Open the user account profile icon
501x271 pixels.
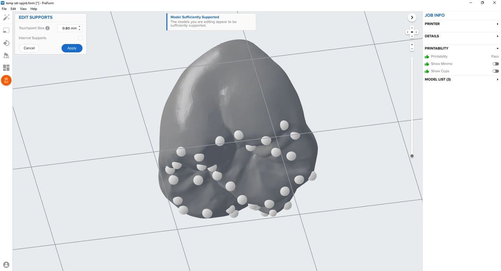click(x=6, y=265)
